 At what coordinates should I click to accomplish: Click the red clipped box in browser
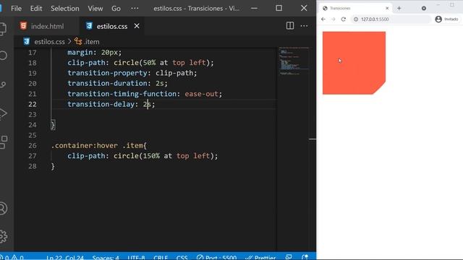354,63
